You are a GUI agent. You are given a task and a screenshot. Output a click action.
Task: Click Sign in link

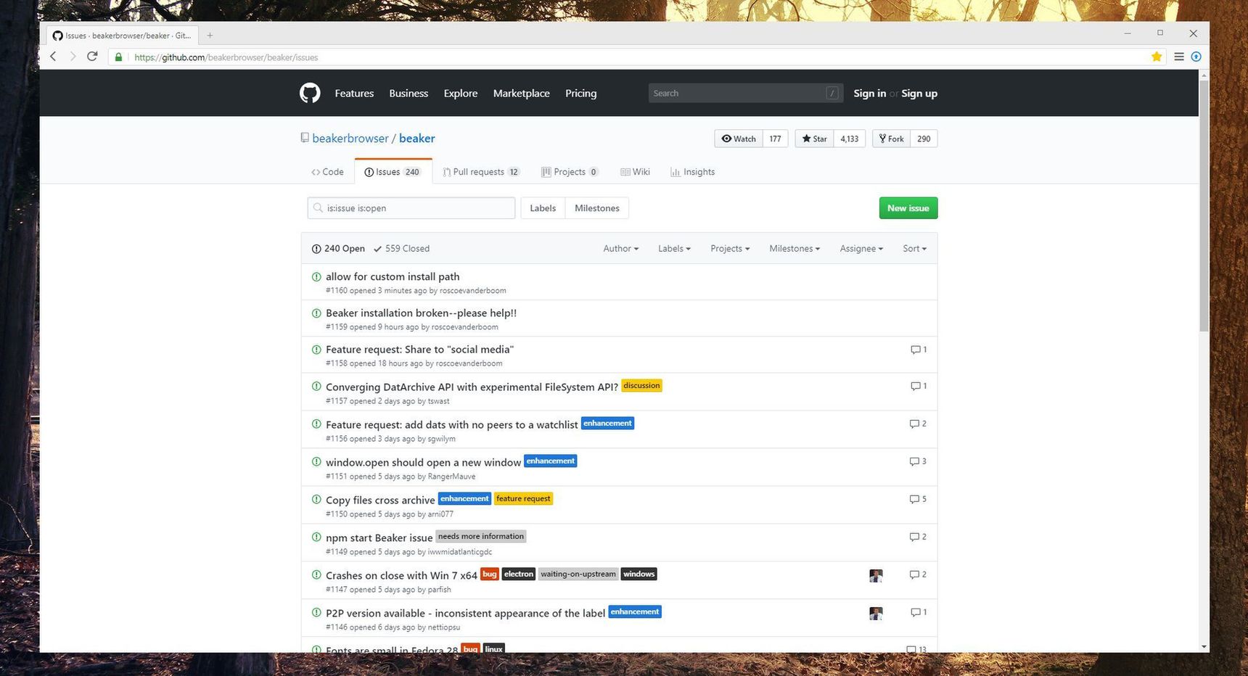coord(869,94)
